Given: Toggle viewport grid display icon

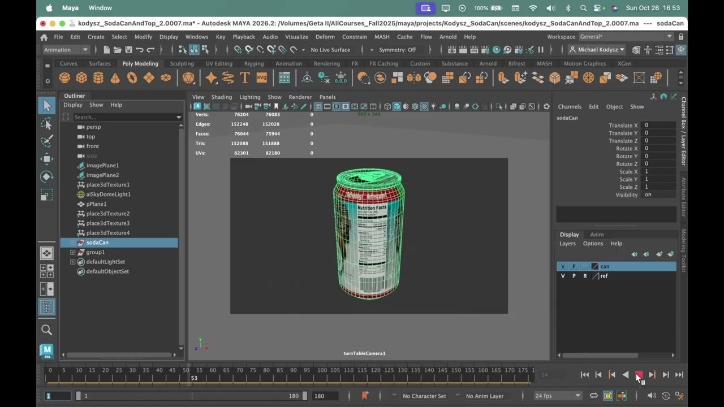Looking at the screenshot, I should click(x=318, y=106).
